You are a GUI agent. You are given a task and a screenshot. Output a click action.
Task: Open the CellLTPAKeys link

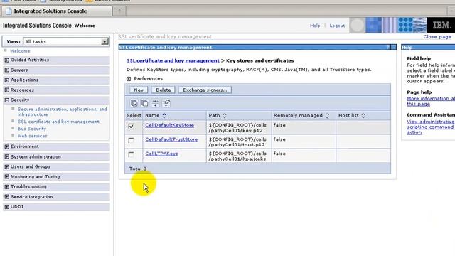pyautogui.click(x=161, y=154)
